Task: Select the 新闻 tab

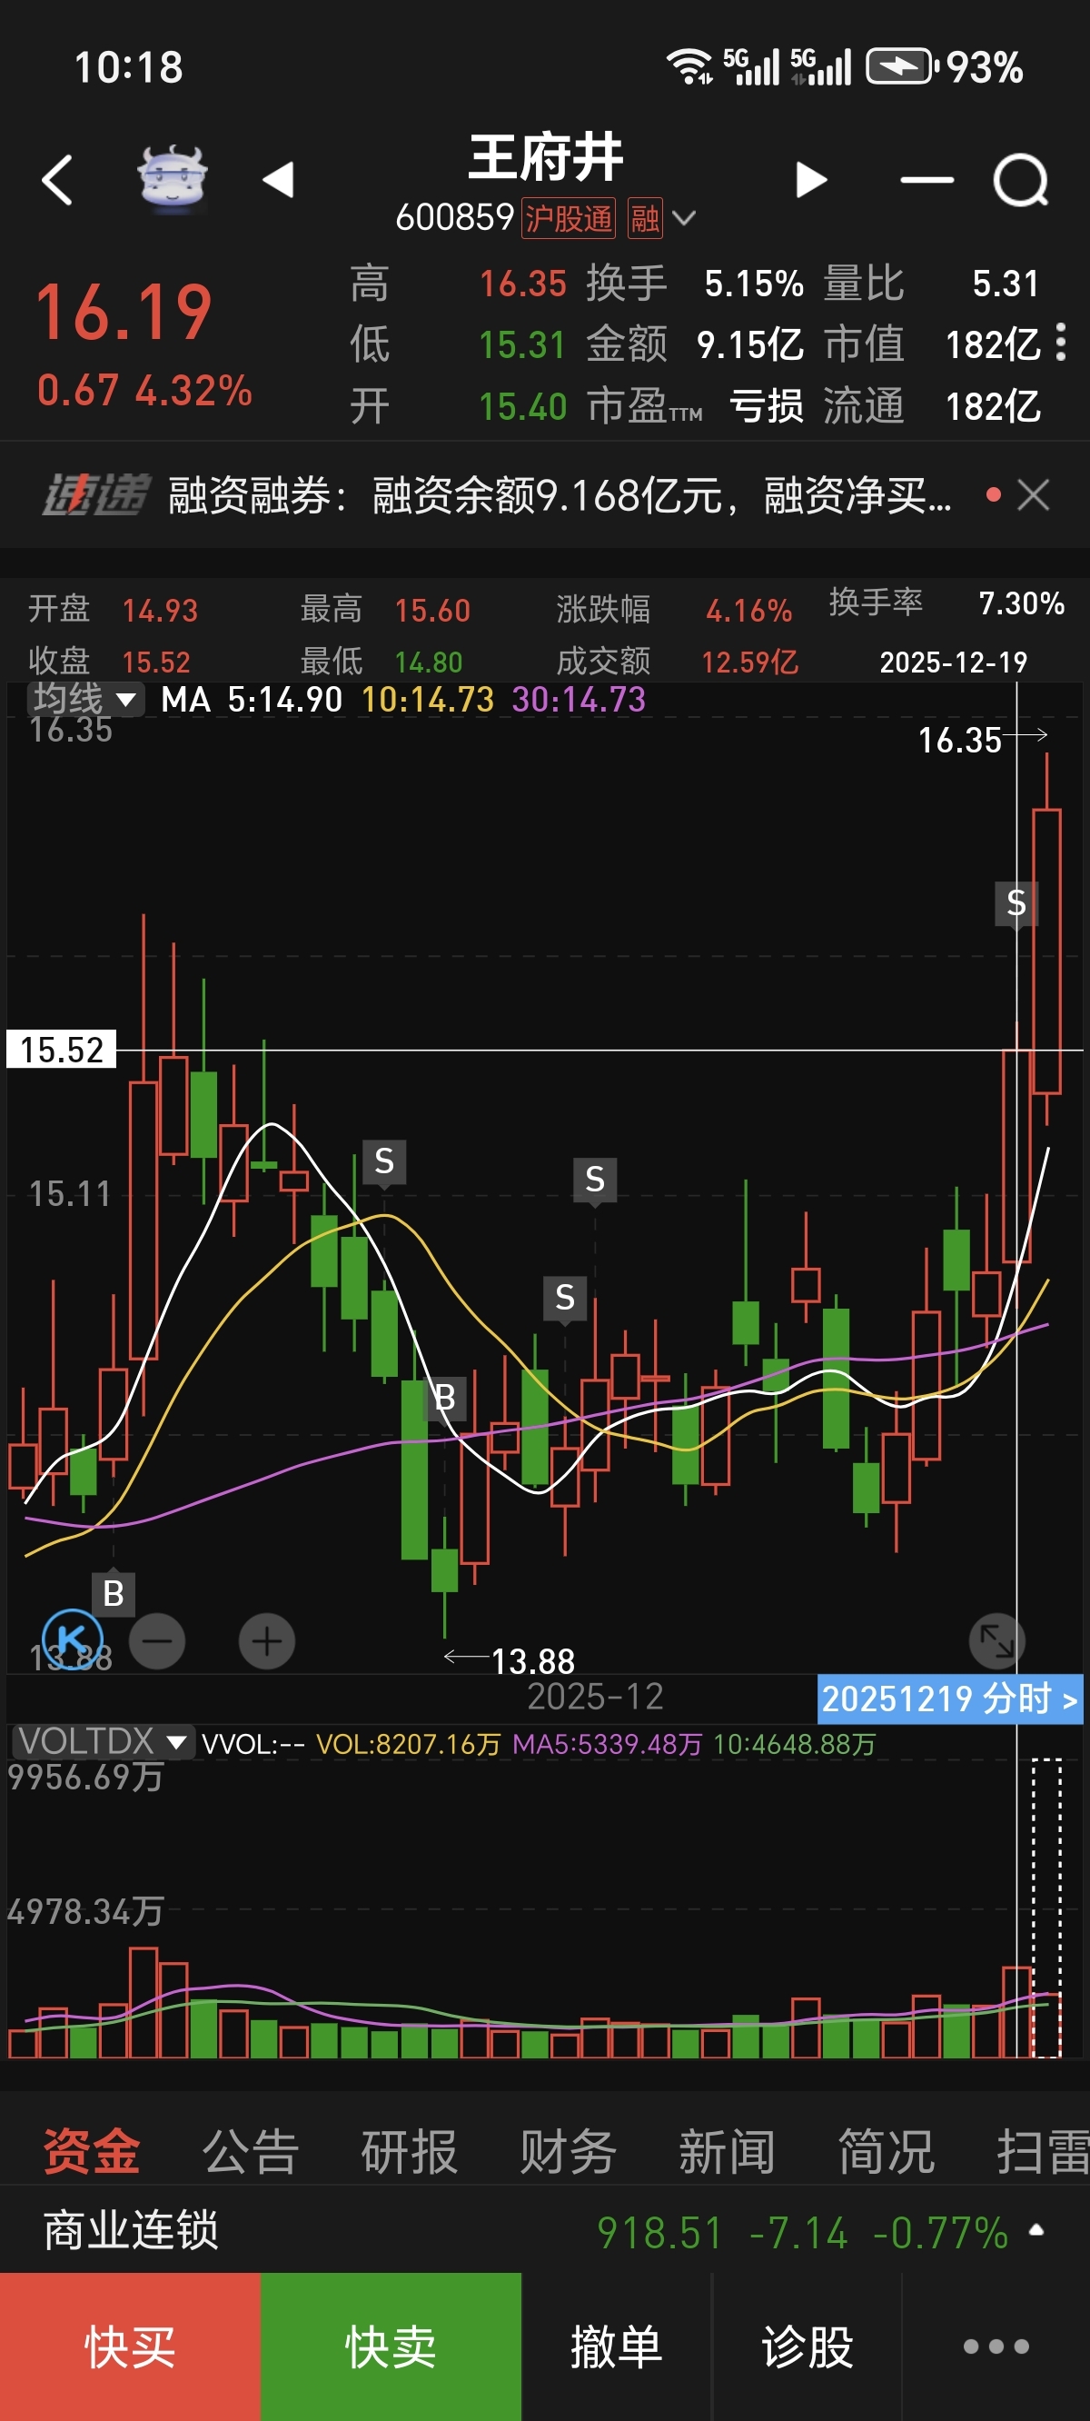Action: (727, 2151)
